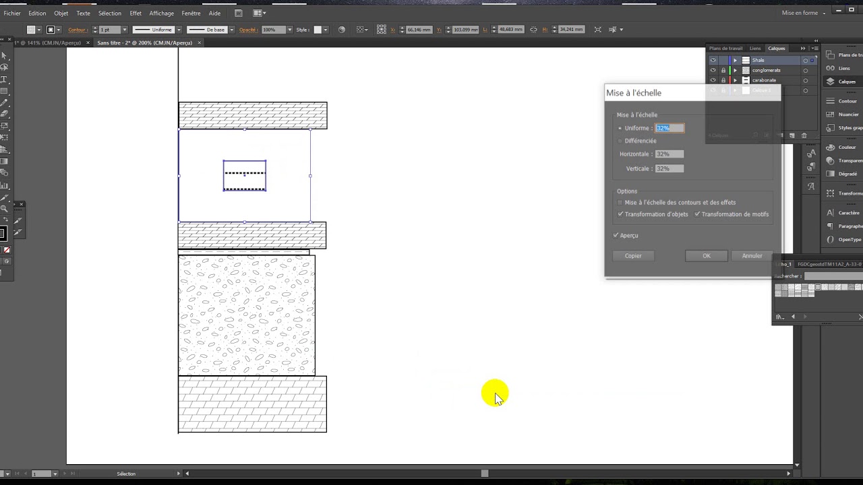Click the width (L) field
863x485 pixels.
pos(510,30)
